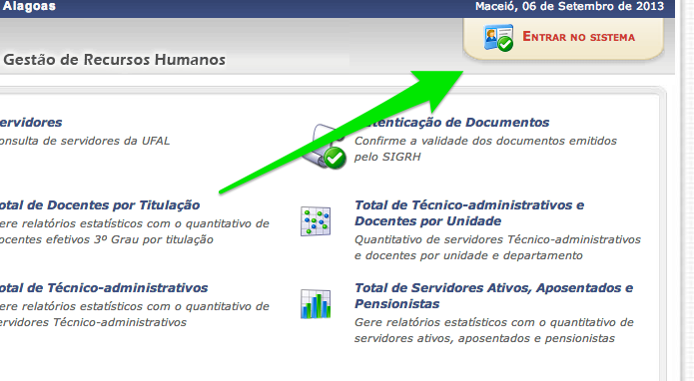Open Total de Docentes por Titulação link

(100, 205)
